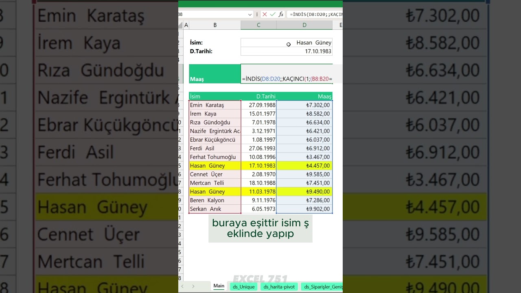Select the cell Beren Kalyon
521x293 pixels.
215,200
